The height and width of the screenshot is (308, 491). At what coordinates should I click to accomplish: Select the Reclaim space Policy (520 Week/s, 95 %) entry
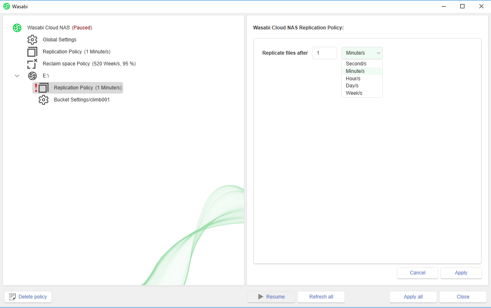click(89, 64)
